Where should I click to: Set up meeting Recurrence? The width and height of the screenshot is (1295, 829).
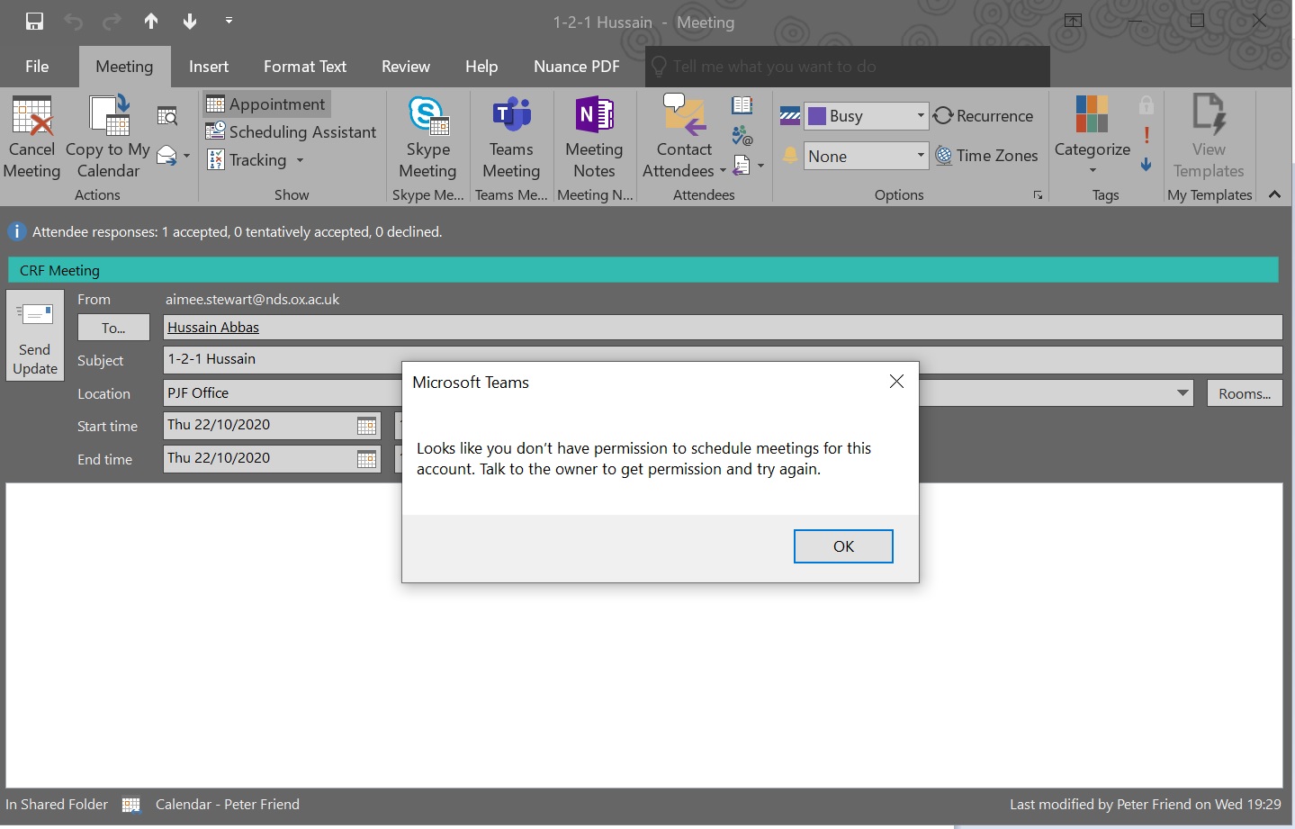tap(984, 116)
